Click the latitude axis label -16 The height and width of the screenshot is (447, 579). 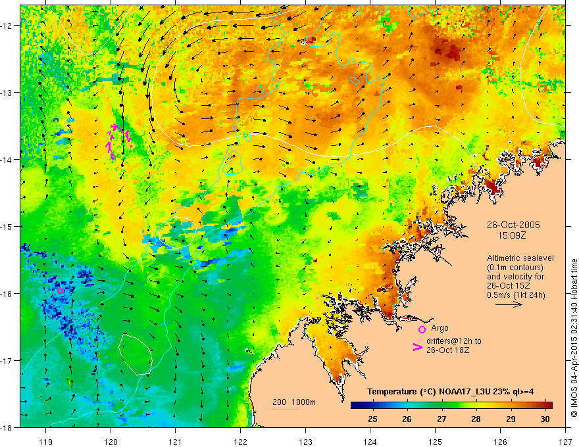[7, 294]
